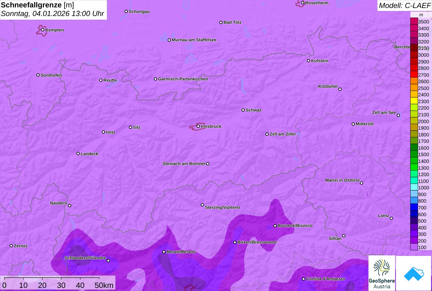Click the Reutte label
Screen dimensions: 432x291
pos(110,80)
